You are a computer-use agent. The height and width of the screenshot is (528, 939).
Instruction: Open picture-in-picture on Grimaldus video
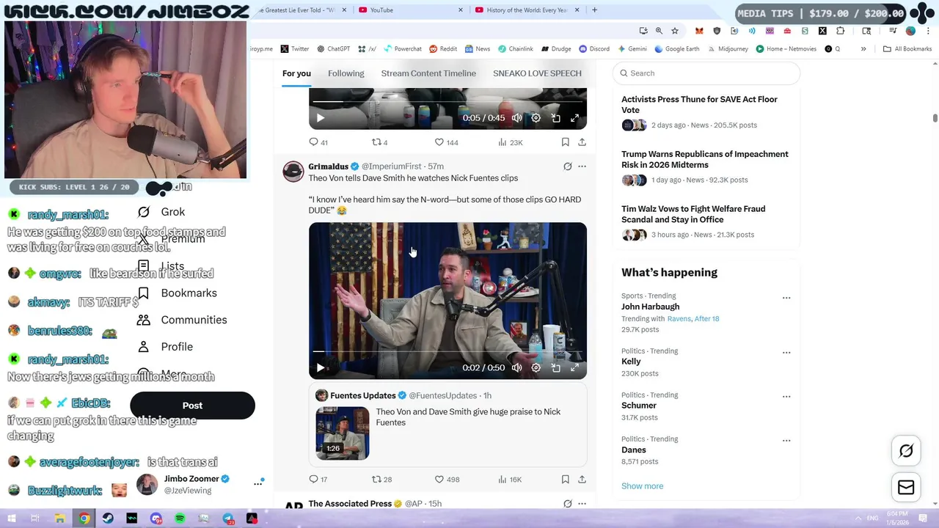(x=555, y=367)
